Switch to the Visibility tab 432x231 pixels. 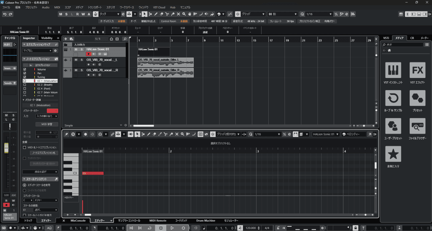pyautogui.click(x=46, y=38)
